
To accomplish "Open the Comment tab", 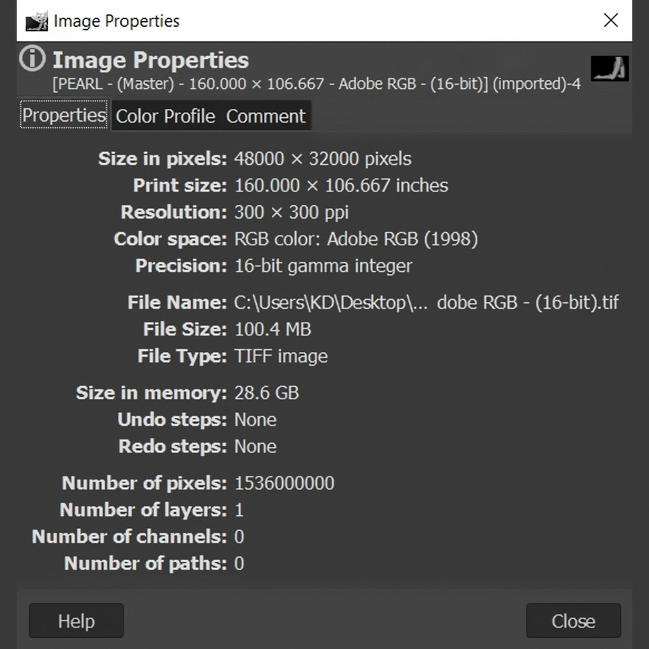I will [266, 117].
